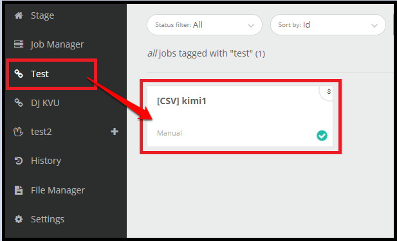This screenshot has height=241, width=397.
Task: Click the DJ KVU chain icon
Action: [x=19, y=103]
